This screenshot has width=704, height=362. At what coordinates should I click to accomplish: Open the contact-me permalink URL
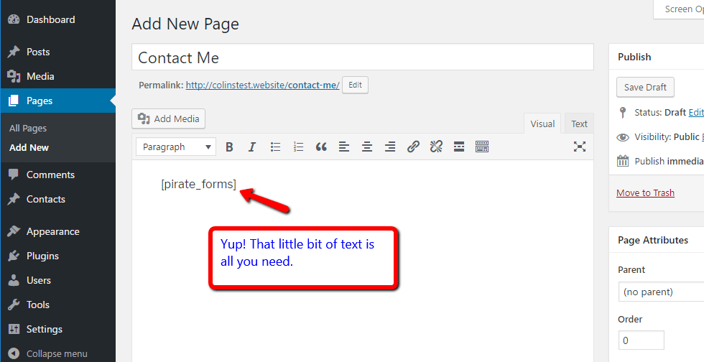(x=263, y=85)
